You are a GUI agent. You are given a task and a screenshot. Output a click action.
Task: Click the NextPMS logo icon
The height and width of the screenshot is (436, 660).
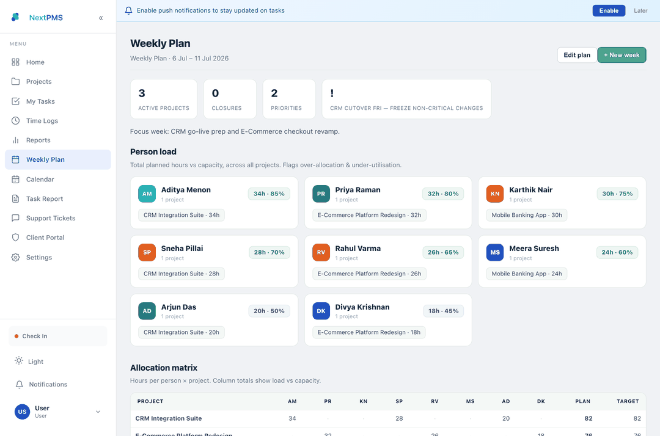(15, 17)
